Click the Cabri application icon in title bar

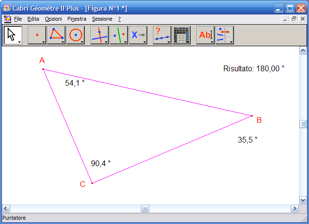pyautogui.click(x=7, y=8)
